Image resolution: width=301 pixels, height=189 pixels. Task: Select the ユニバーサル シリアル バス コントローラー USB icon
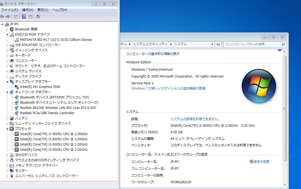pyautogui.click(x=12, y=176)
